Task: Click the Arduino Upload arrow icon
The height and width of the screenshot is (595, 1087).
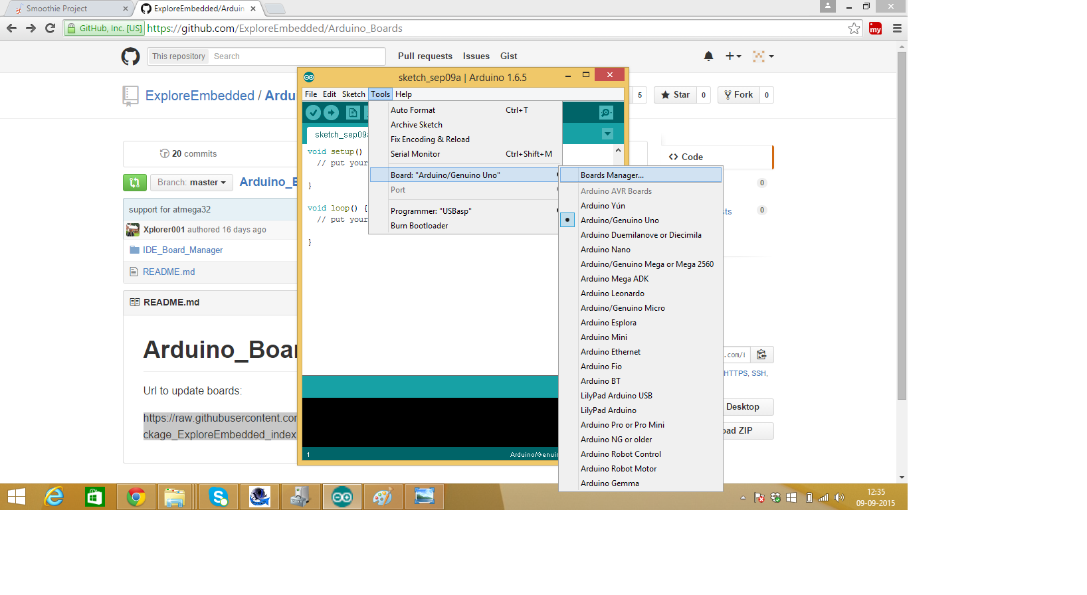Action: click(x=331, y=113)
